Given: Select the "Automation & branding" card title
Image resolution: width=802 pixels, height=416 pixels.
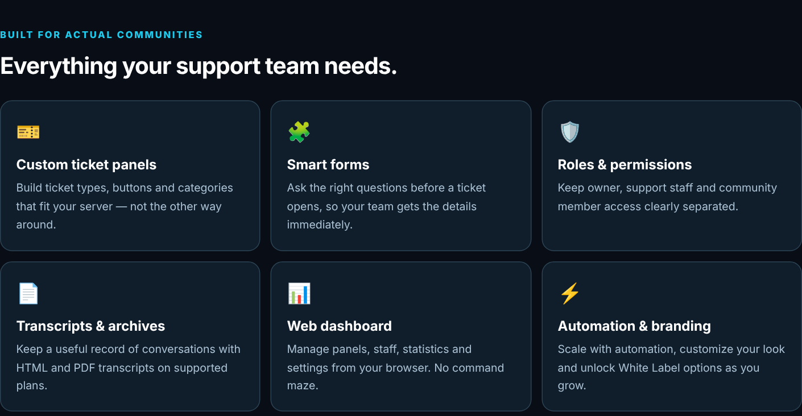Looking at the screenshot, I should pos(634,326).
